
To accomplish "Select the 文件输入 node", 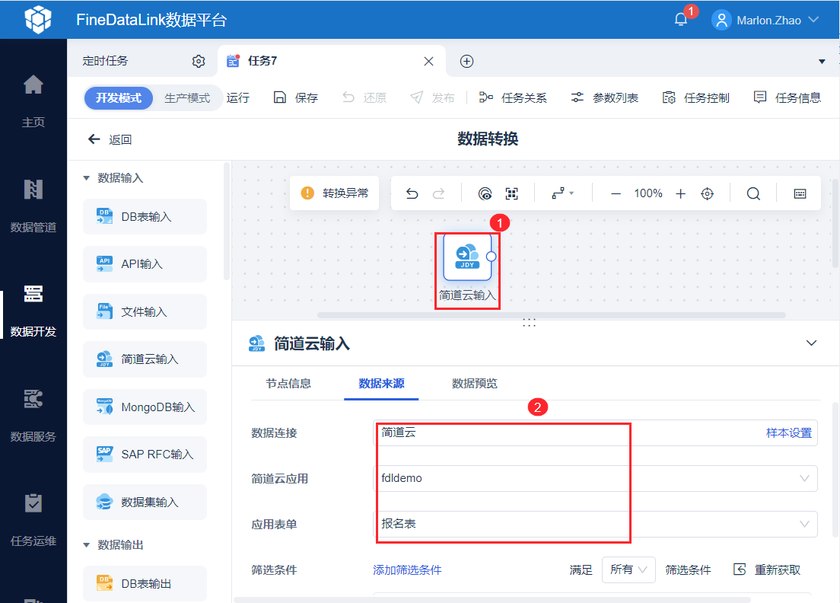I will pos(145,311).
